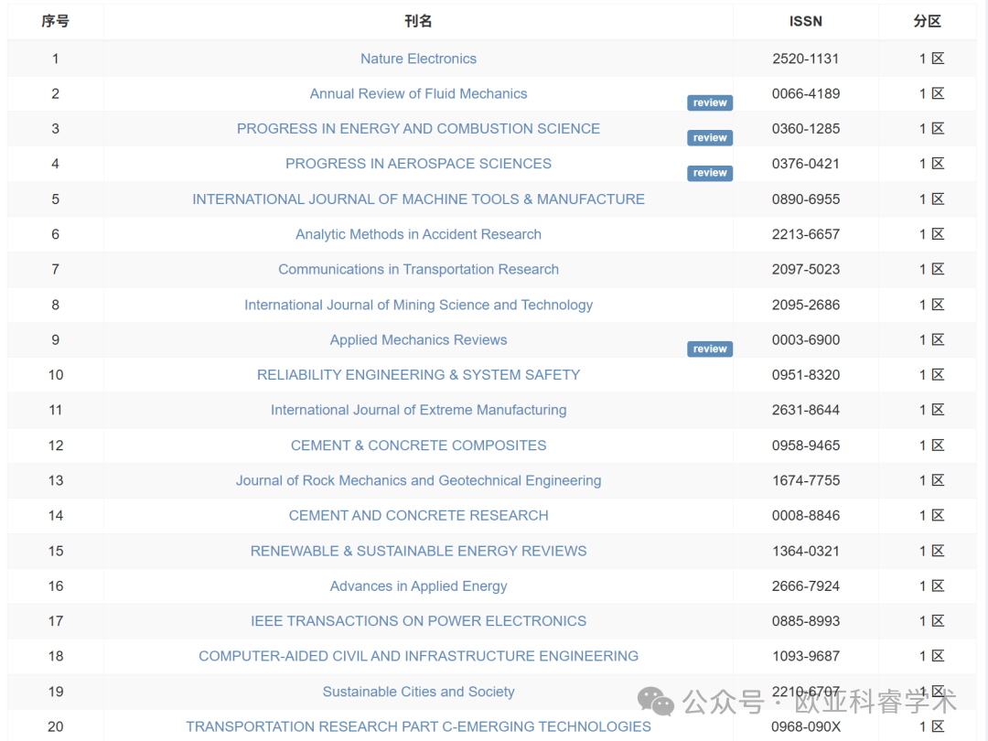The width and height of the screenshot is (988, 741).
Task: Open RELIABILITY ENGINEERING & SYSTEM SAFETY link
Action: point(418,375)
